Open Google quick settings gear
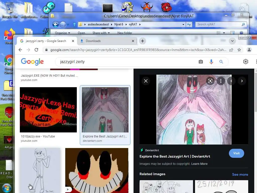The image size is (257, 193). click(x=245, y=62)
